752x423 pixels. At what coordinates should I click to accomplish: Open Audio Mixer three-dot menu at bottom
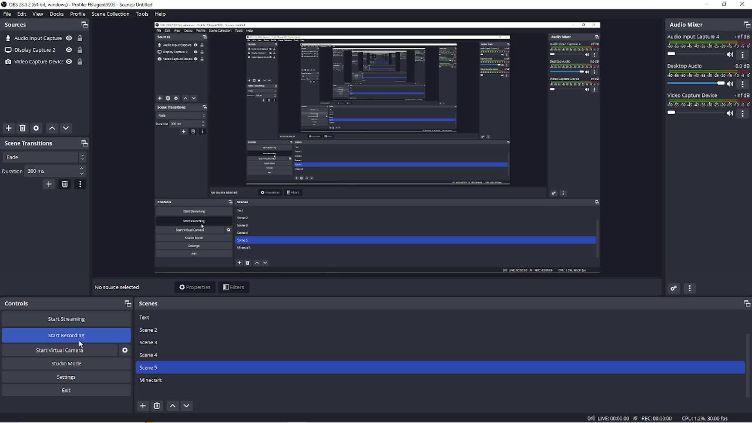pos(690,288)
